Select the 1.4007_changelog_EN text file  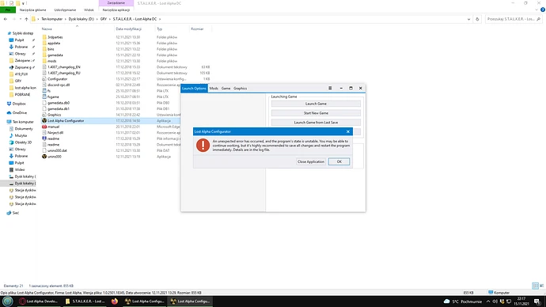coord(64,66)
